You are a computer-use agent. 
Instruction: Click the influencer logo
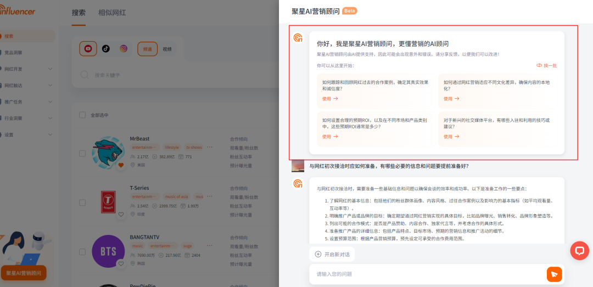tap(18, 12)
